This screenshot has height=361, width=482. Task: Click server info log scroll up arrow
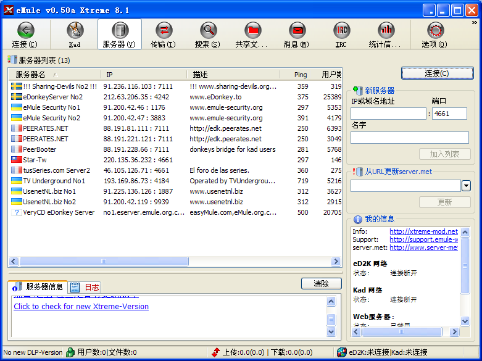[x=331, y=302]
